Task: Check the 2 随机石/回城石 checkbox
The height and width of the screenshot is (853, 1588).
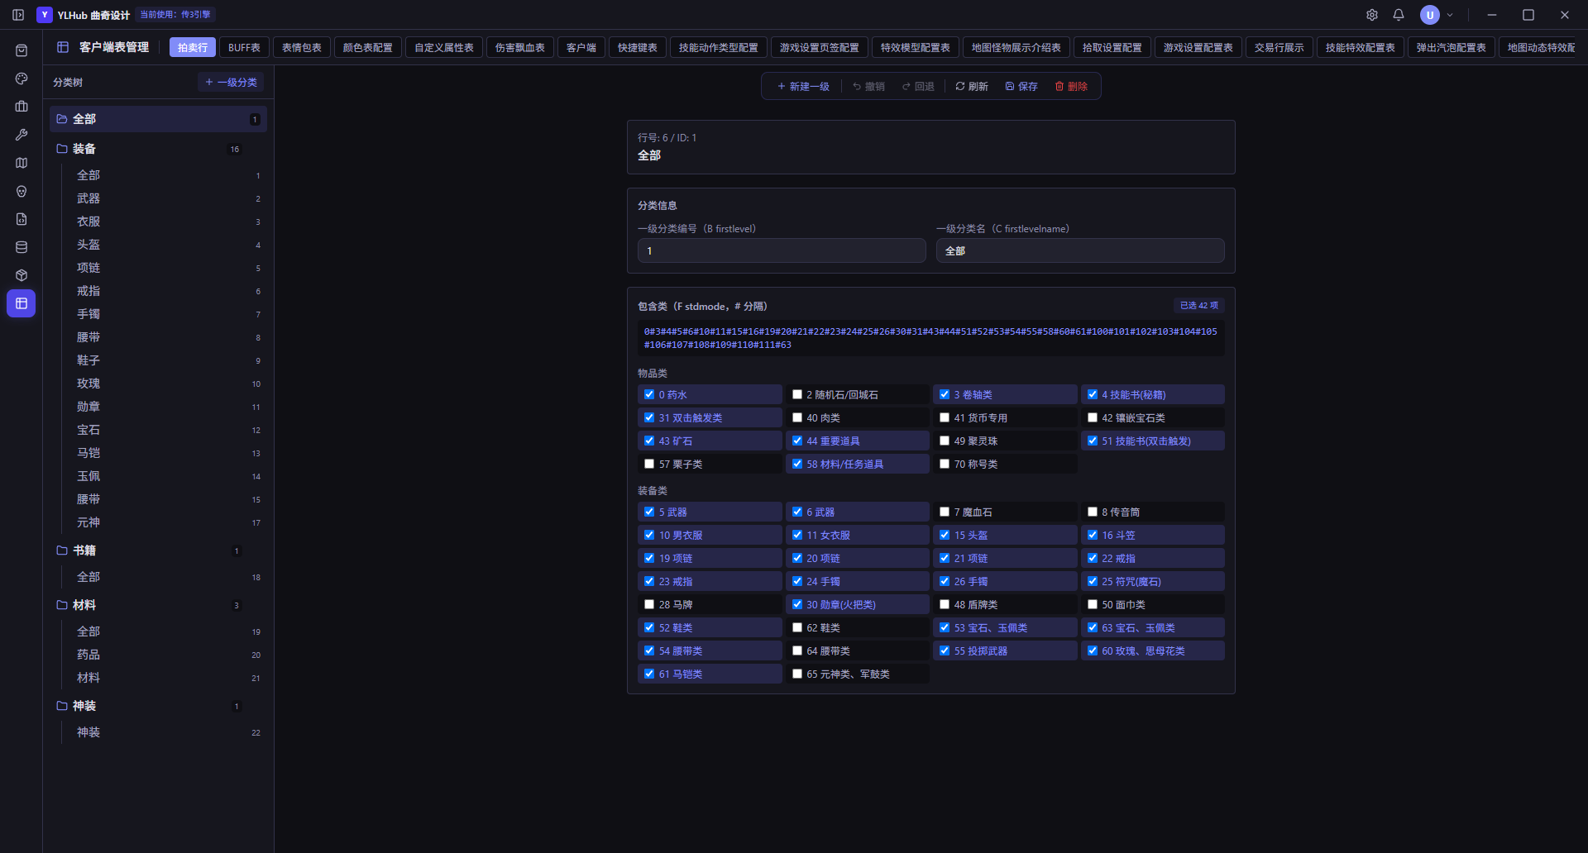Action: (797, 394)
